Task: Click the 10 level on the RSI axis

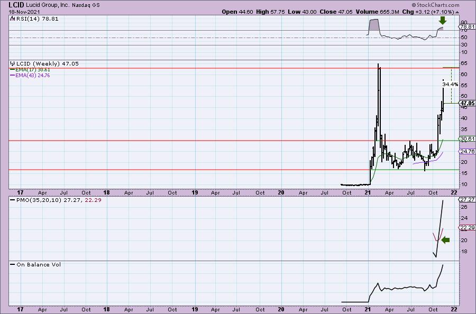Action: [x=464, y=52]
